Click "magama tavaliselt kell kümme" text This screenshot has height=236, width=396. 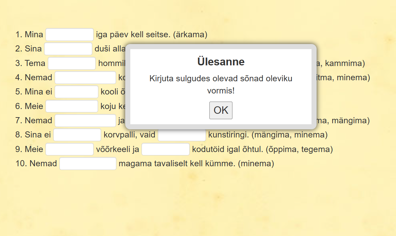coord(177,164)
